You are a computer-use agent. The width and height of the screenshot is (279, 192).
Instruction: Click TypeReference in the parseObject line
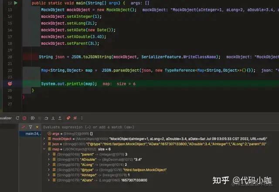(x=180, y=71)
